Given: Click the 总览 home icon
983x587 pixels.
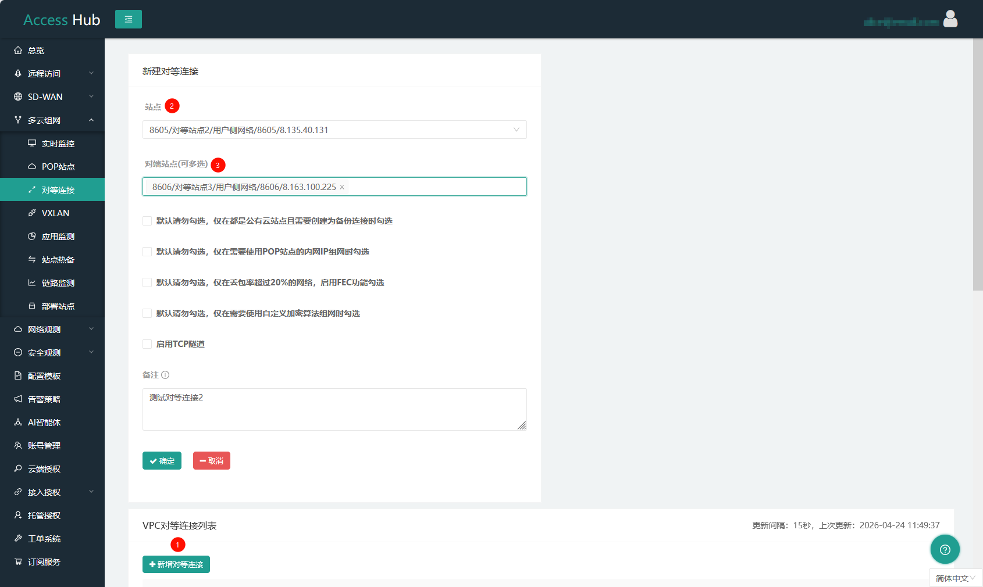Looking at the screenshot, I should point(18,51).
